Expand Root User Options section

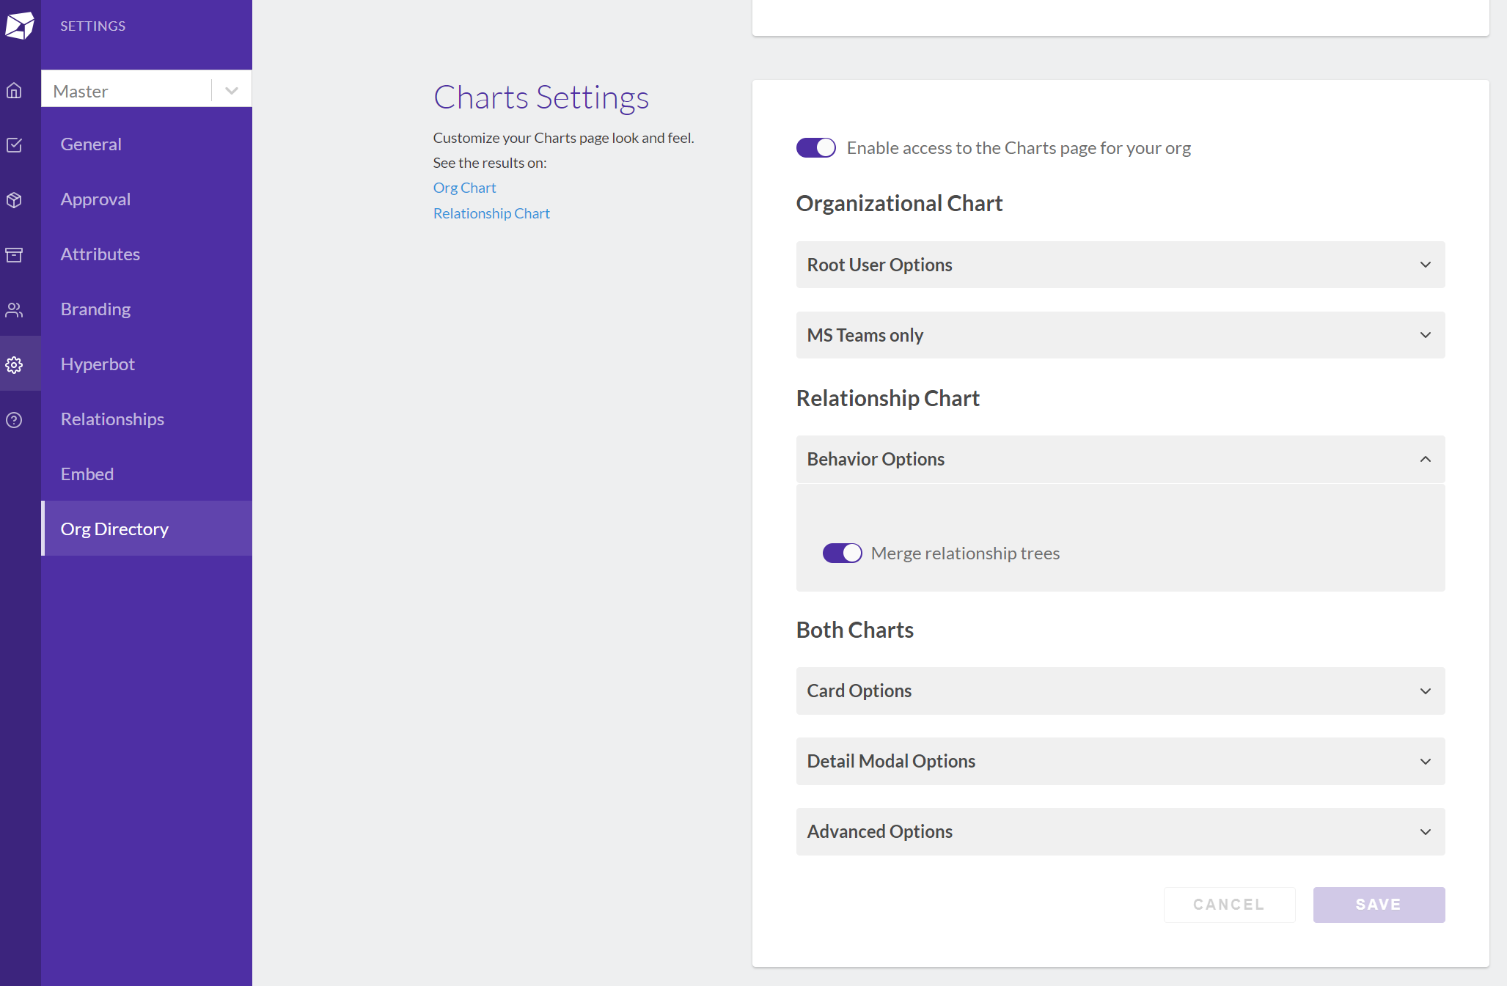tap(1121, 265)
